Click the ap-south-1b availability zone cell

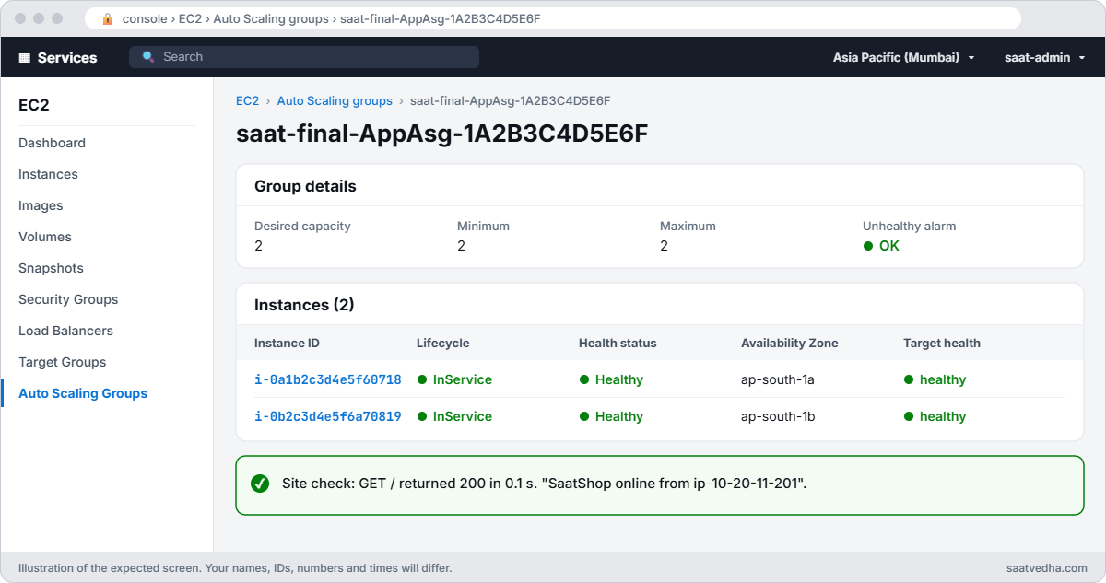(x=778, y=416)
